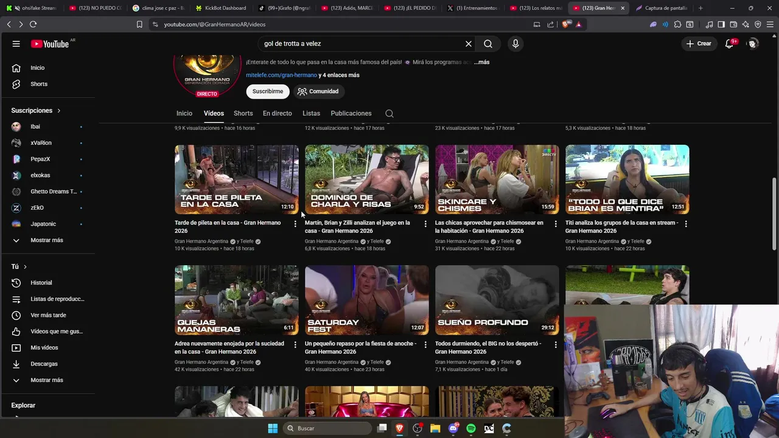This screenshot has height=438, width=779.
Task: Click the browser address bar URL
Action: click(x=215, y=24)
